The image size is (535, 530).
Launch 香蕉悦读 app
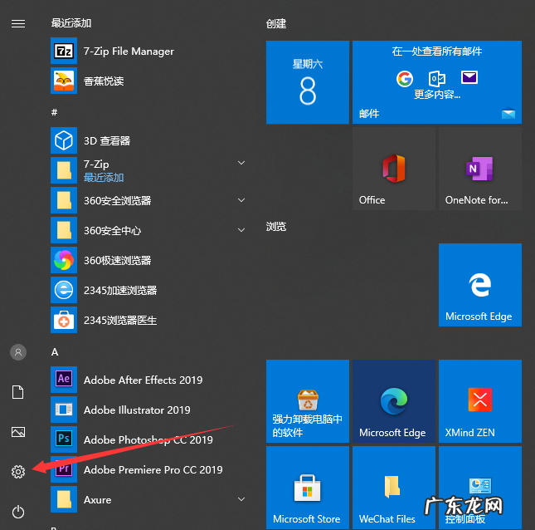click(148, 81)
